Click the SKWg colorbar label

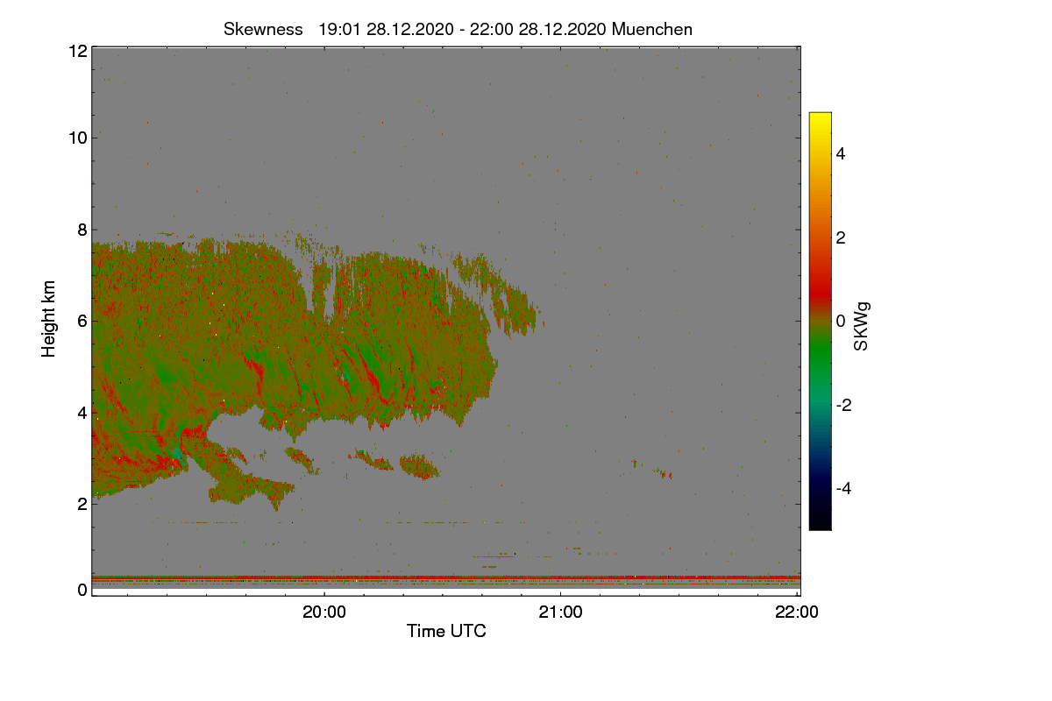862,327
